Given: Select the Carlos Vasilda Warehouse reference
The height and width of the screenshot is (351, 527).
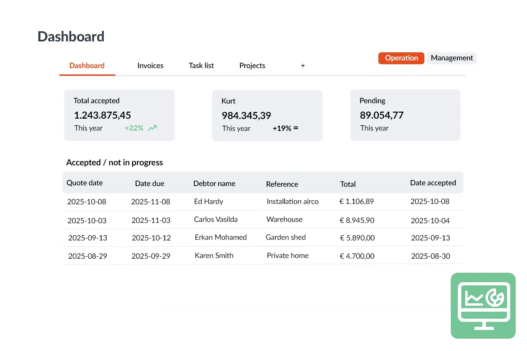Looking at the screenshot, I should pyautogui.click(x=284, y=219).
